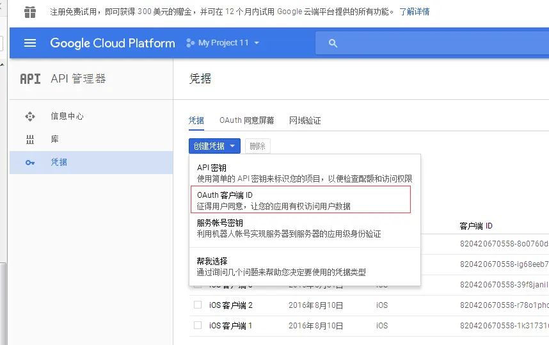Screen dimensions: 549x345
Task: Click the search magnifier icon
Action: click(333, 43)
